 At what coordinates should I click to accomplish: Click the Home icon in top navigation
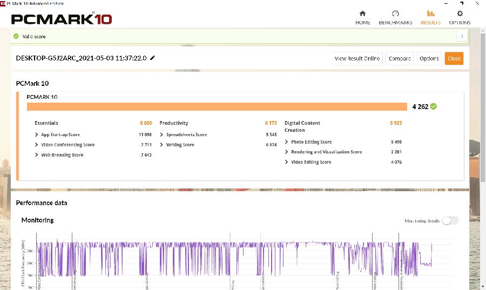click(x=362, y=14)
